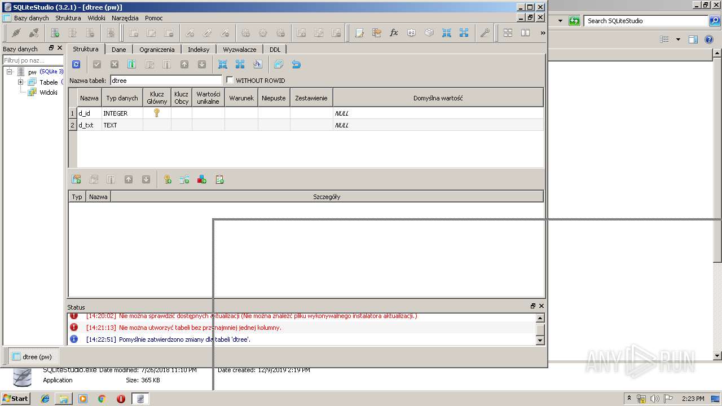Open the Pomoc menu
This screenshot has width=722, height=406.
pos(153,18)
